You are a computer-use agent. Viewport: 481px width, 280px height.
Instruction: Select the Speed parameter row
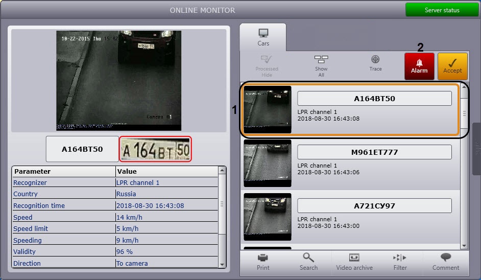tap(115, 217)
